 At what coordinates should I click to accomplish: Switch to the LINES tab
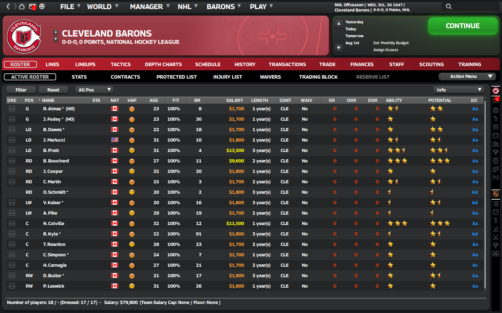52,64
